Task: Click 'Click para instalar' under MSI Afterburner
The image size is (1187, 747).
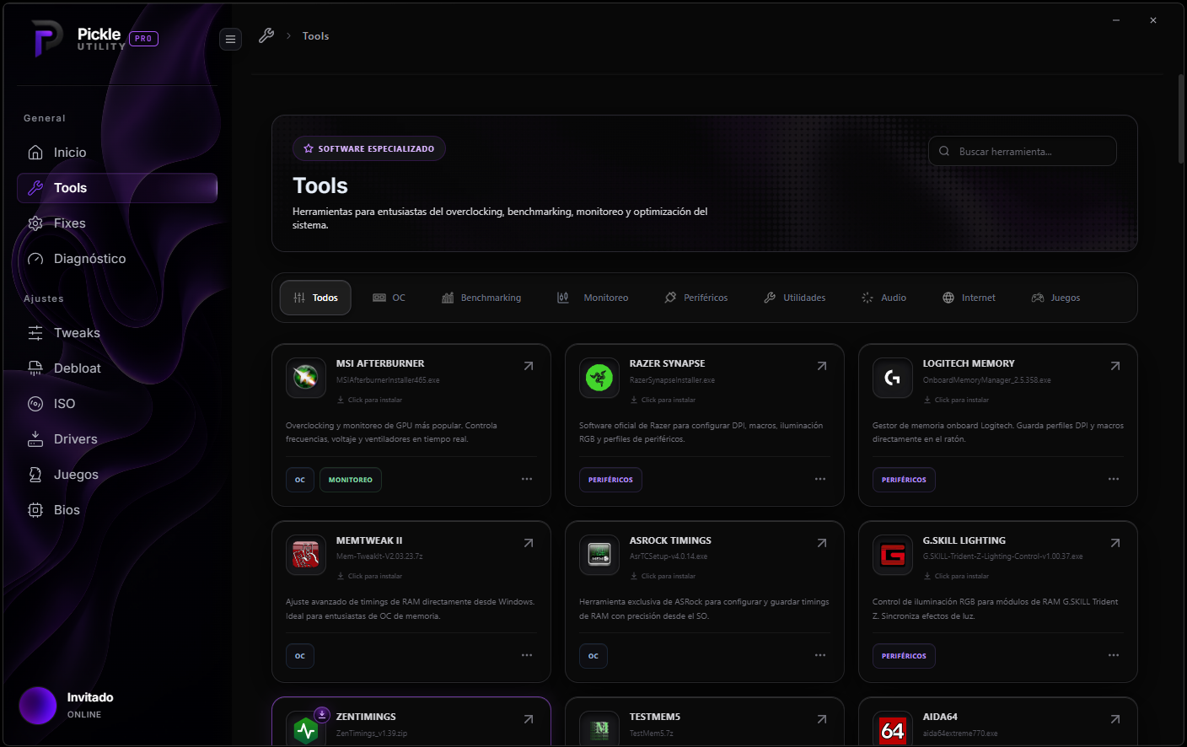Action: tap(370, 400)
